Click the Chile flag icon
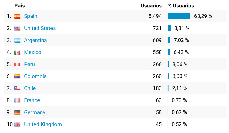Viewport: 229px width, 133px height. (x=17, y=88)
